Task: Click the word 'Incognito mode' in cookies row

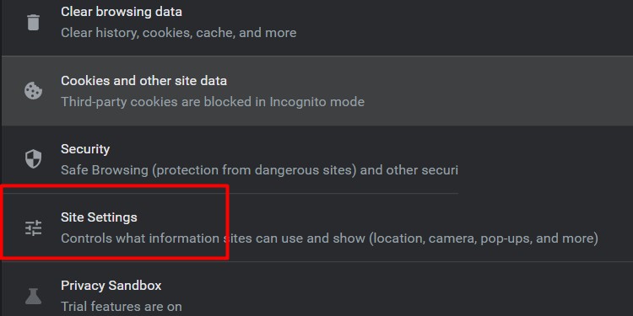Action: (x=316, y=102)
